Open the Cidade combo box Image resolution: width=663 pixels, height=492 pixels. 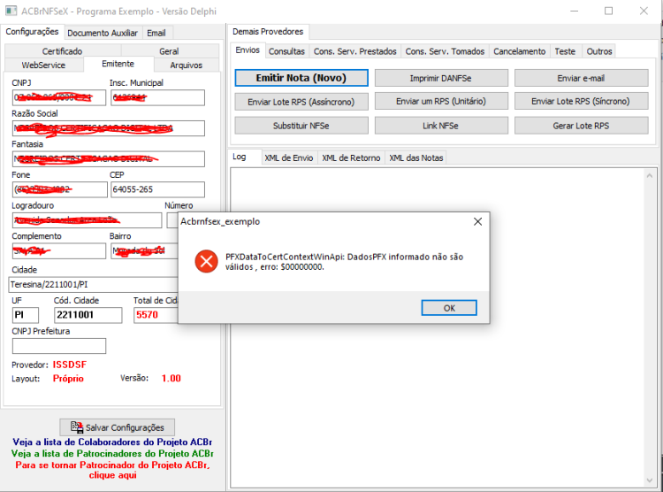tap(93, 285)
